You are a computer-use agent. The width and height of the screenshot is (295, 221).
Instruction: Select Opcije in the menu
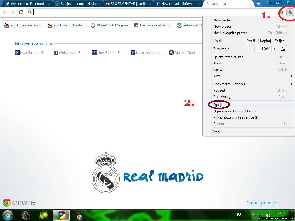(249, 105)
